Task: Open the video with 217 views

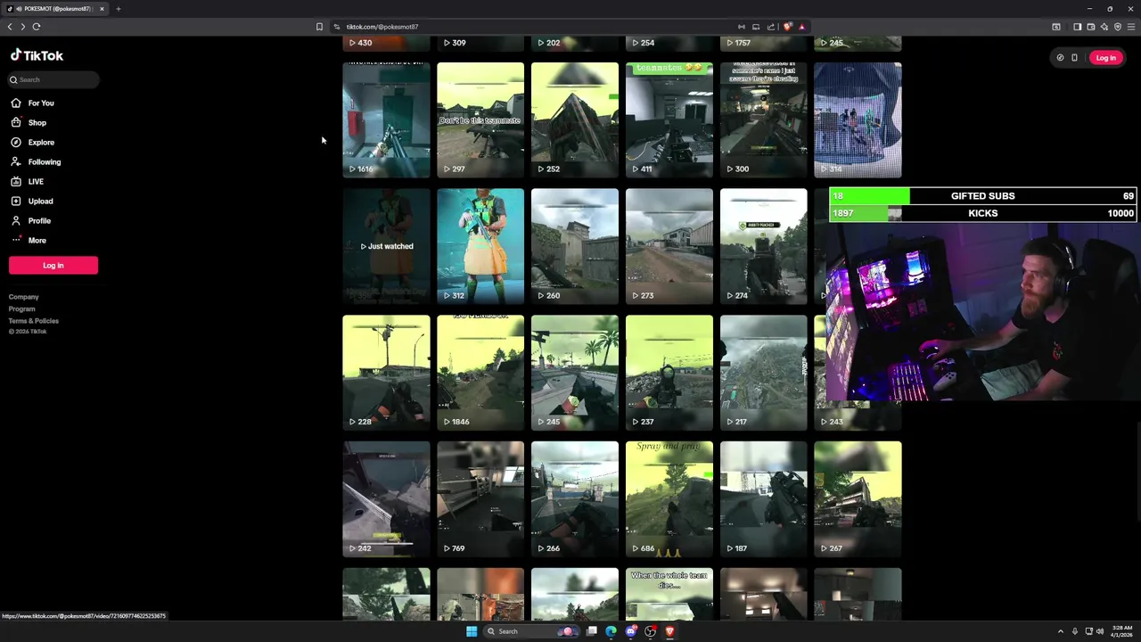Action: click(x=764, y=373)
